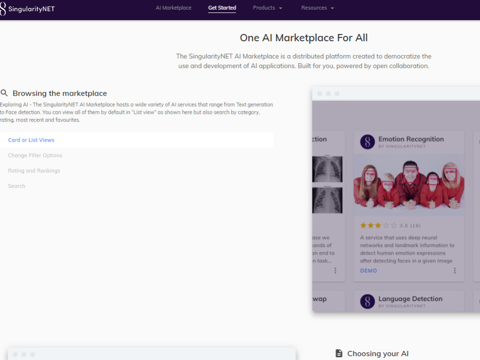Image resolution: width=480 pixels, height=360 pixels.
Task: Click the Emotion Recognition service logo icon
Action: coord(367,142)
